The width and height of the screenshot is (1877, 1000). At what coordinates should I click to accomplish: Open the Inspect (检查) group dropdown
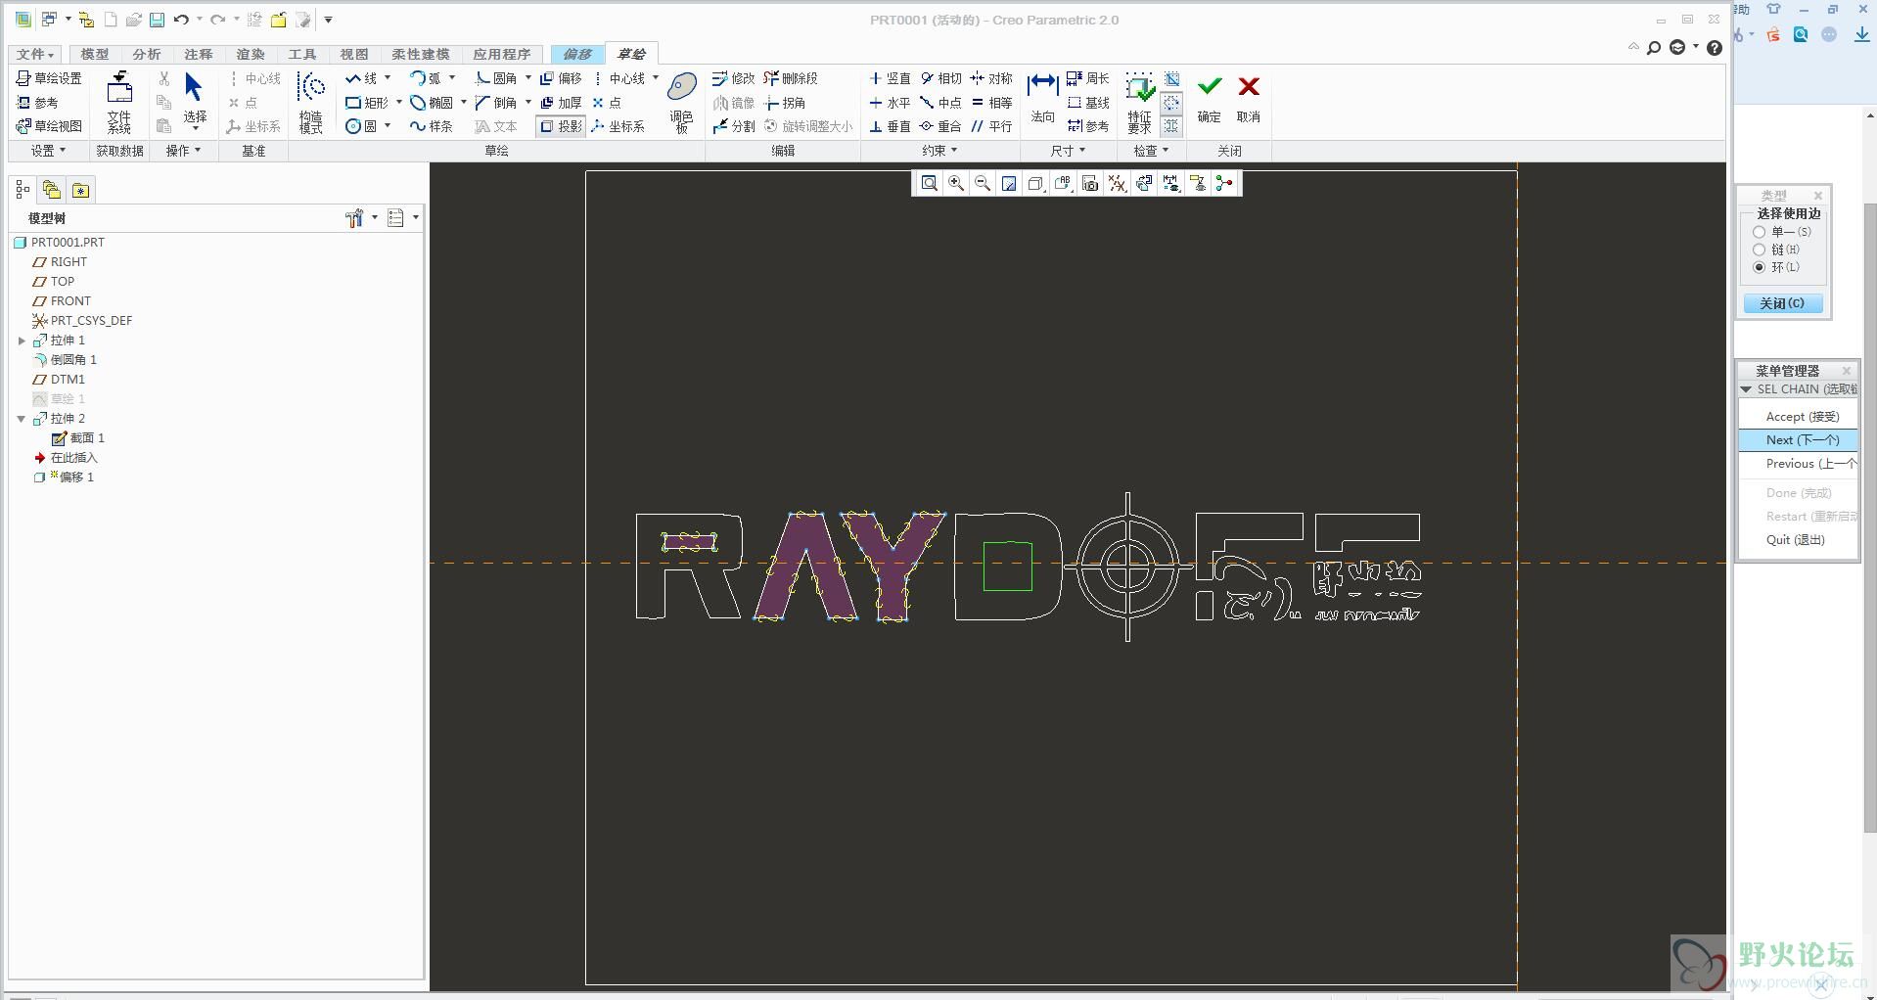pos(1151,151)
